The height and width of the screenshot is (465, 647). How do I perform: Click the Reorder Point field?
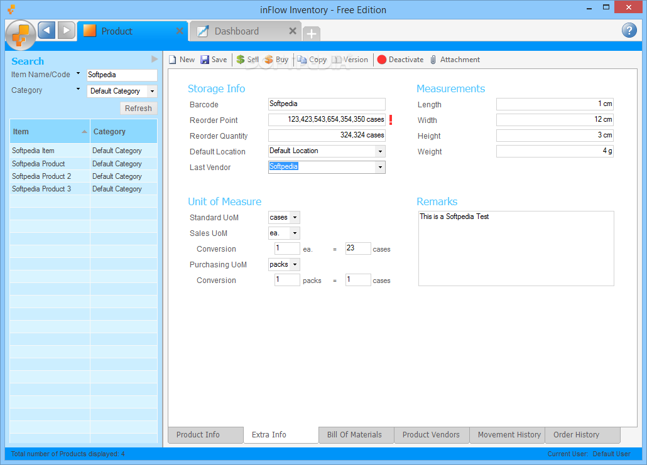point(327,120)
